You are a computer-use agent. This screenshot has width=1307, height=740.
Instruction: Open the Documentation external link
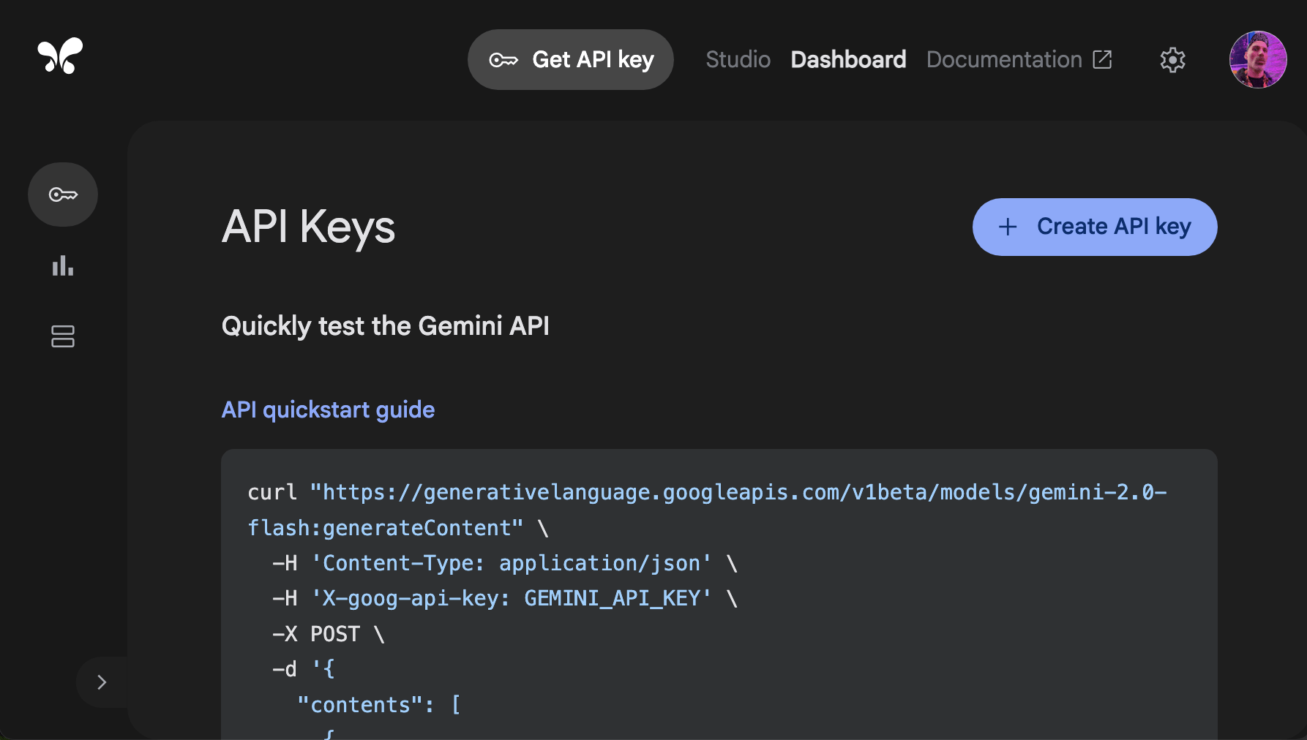pyautogui.click(x=1019, y=59)
